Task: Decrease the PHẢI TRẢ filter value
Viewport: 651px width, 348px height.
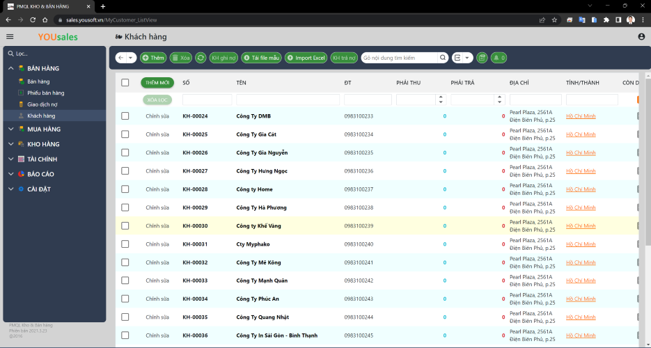Action: [499, 102]
